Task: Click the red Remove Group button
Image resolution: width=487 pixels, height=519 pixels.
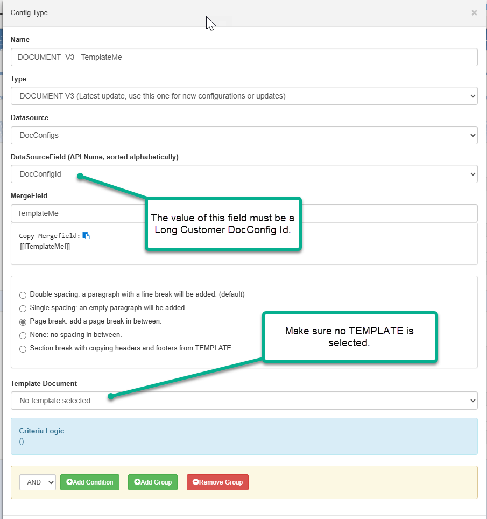Action: (x=217, y=482)
